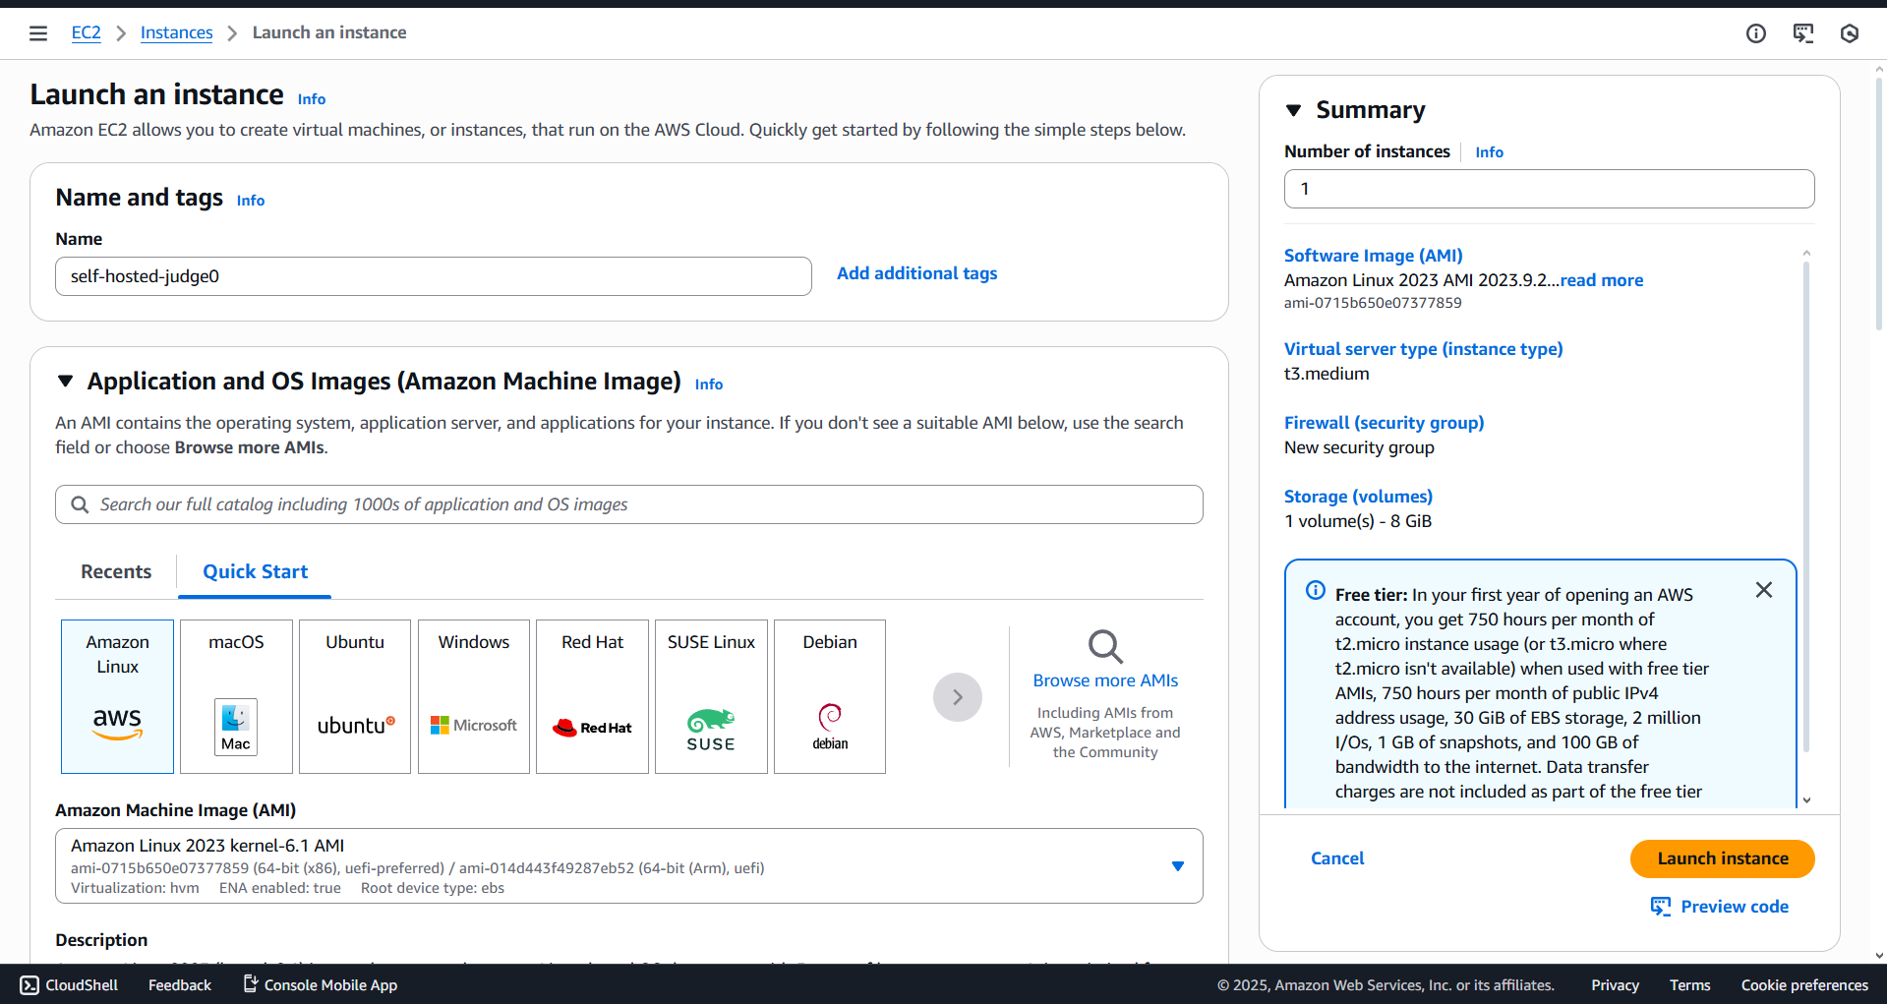1887x1004 pixels.
Task: Open the navigation side menu
Action: pos(37,32)
